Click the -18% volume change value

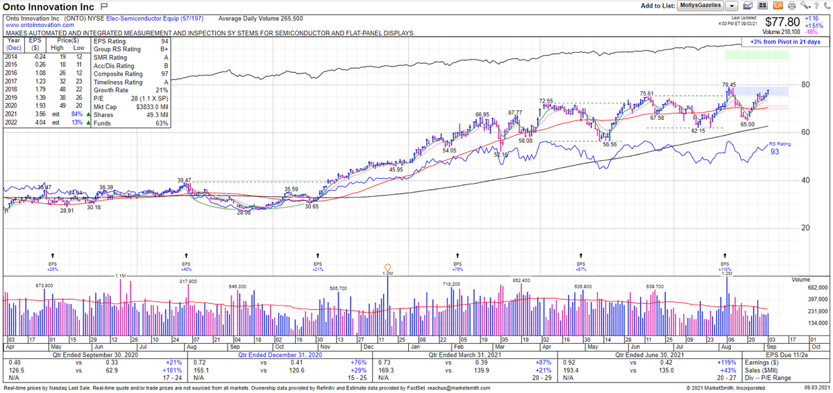click(811, 32)
